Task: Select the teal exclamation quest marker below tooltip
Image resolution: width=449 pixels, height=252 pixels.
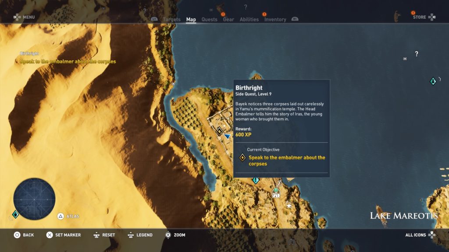Action: point(256,180)
